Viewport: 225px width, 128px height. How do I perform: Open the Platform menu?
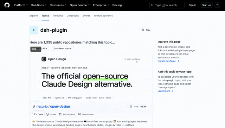point(21,5)
